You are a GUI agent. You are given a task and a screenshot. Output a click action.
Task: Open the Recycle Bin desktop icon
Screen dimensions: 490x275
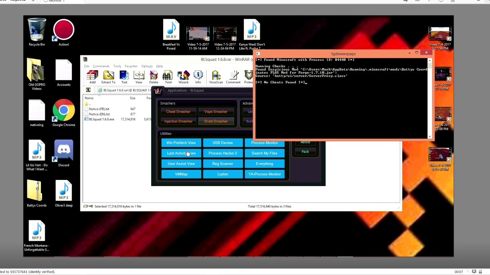37,32
